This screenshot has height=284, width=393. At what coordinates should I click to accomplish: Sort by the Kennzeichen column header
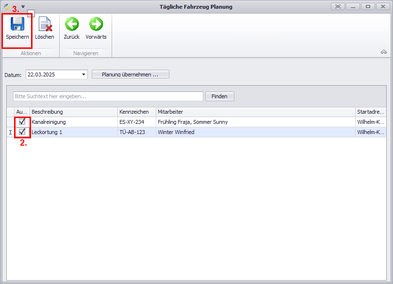(x=136, y=112)
